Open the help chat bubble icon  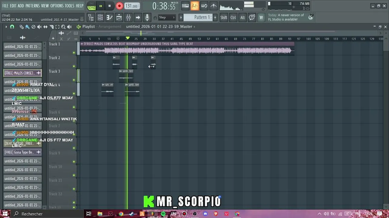(252, 18)
